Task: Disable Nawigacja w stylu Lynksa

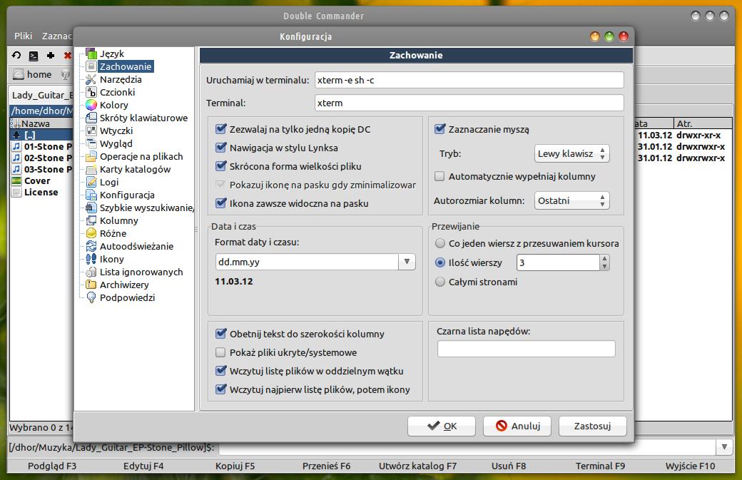Action: [x=220, y=148]
